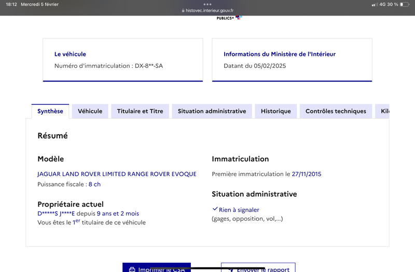Click the Informations du Ministère de l'Intérieur card
Image resolution: width=415 pixels, height=272 pixels.
coord(292,60)
